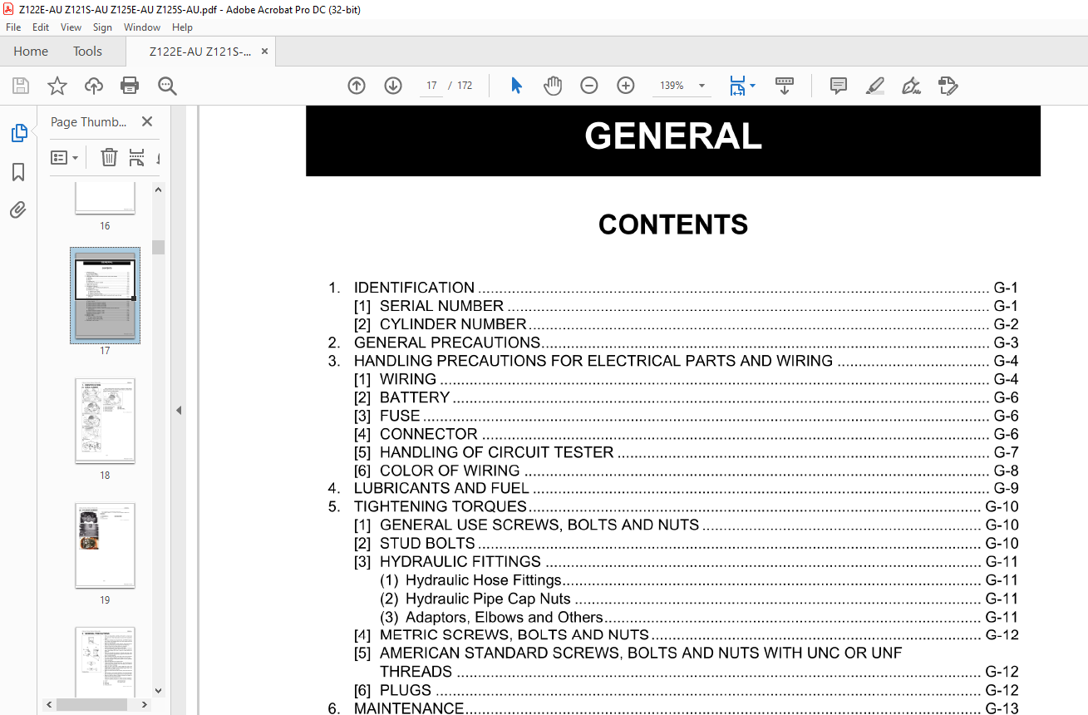Go to previous page arrow

pos(357,86)
